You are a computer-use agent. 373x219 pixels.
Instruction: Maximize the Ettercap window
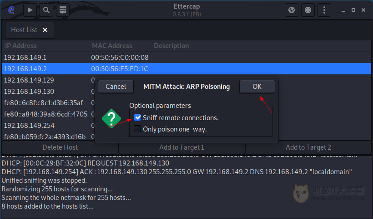point(353,10)
